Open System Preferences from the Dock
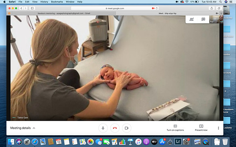This screenshot has width=236, height=147. 186,142
